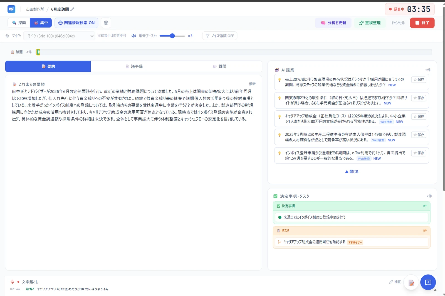Open the blue chat add button

click(x=428, y=282)
